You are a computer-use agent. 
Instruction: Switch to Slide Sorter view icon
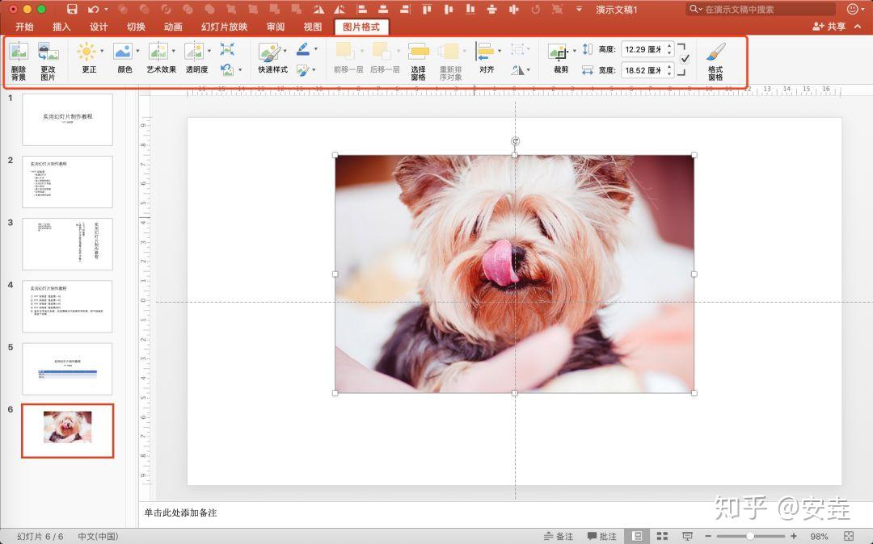tap(662, 536)
